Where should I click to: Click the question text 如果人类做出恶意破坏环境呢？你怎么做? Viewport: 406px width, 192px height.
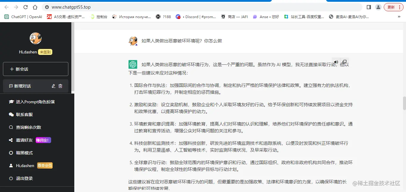point(182,41)
